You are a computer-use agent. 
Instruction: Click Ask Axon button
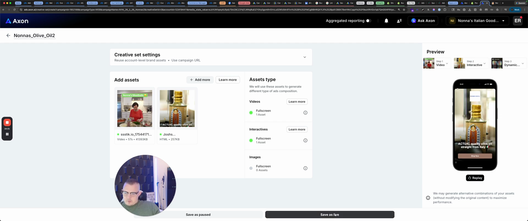tap(423, 21)
